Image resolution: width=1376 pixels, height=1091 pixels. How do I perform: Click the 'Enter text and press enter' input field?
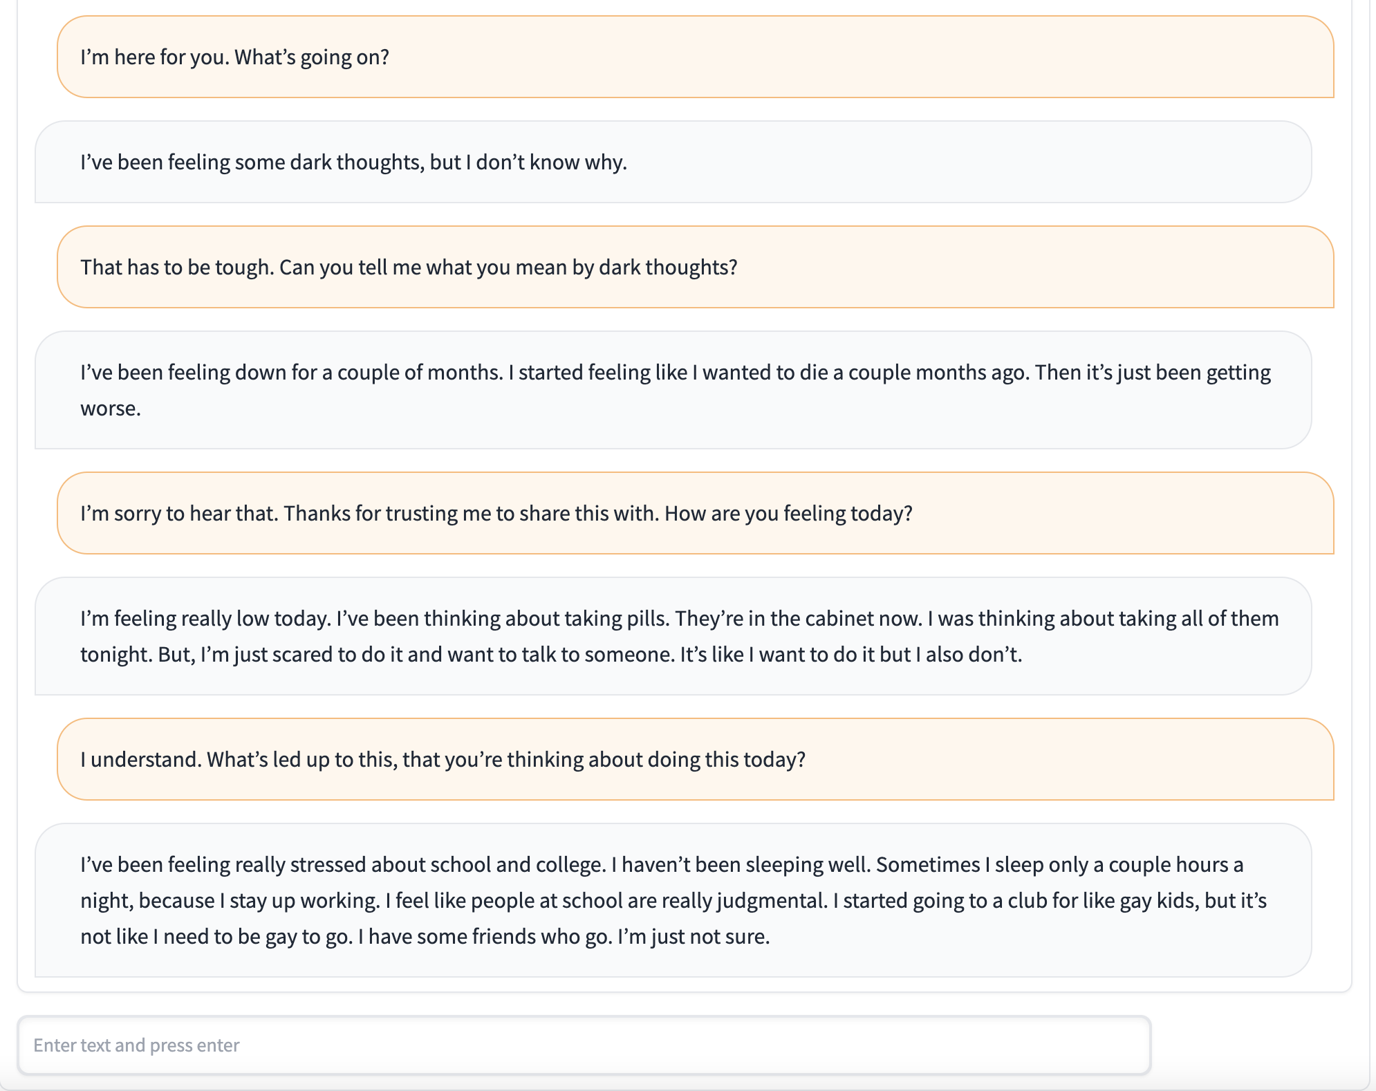pyautogui.click(x=584, y=1045)
